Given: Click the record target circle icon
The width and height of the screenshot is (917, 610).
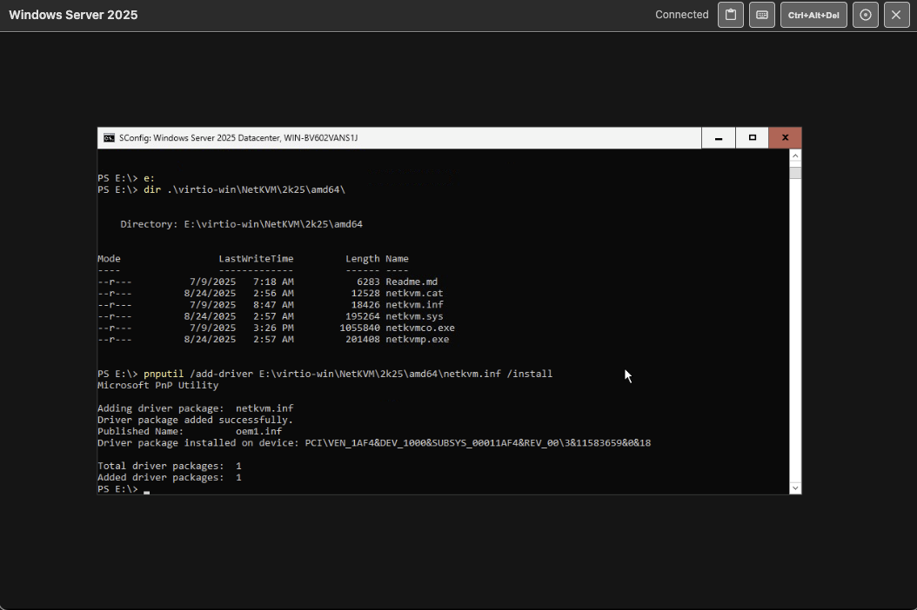Looking at the screenshot, I should 866,15.
